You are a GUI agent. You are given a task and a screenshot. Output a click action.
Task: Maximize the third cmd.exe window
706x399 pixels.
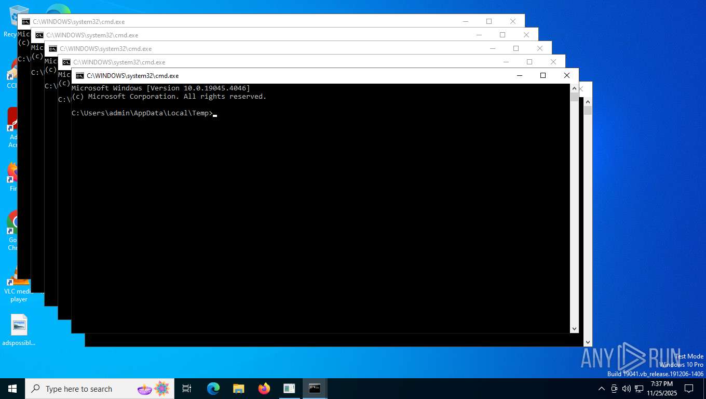click(516, 48)
